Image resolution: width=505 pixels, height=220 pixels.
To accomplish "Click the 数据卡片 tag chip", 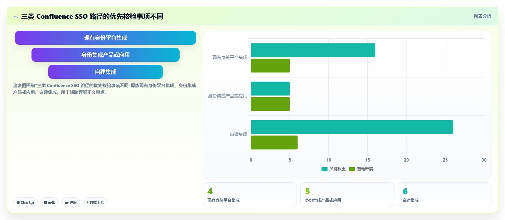I will [95, 202].
